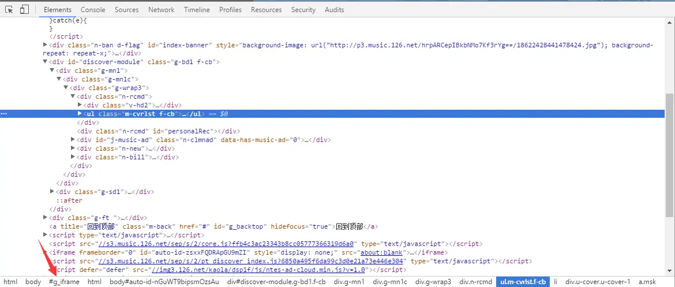
Task: Select the div.n-rcmd breadcrumb
Action: coord(476,282)
